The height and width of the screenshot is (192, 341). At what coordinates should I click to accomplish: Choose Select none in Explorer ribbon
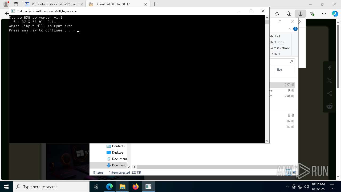pos(277,42)
